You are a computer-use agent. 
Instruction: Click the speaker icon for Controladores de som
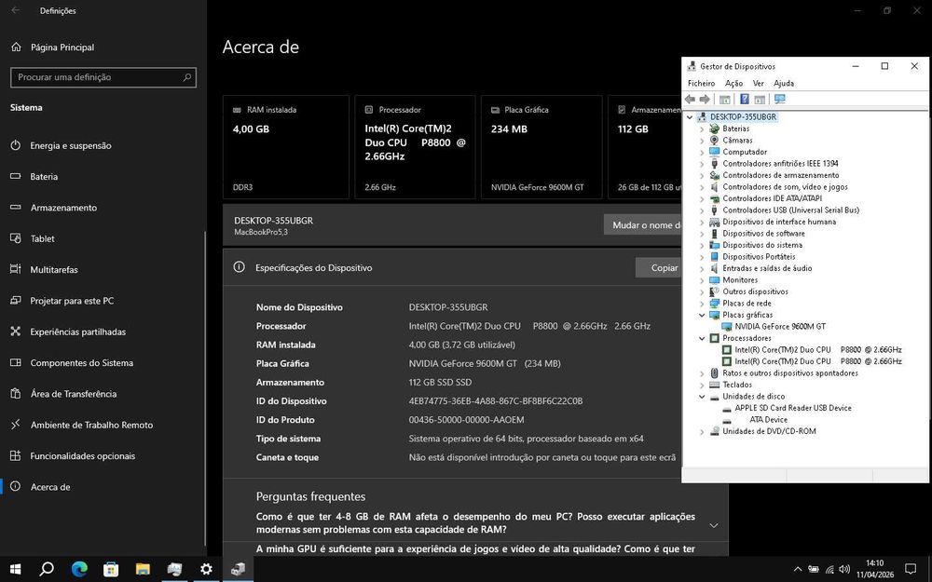715,187
